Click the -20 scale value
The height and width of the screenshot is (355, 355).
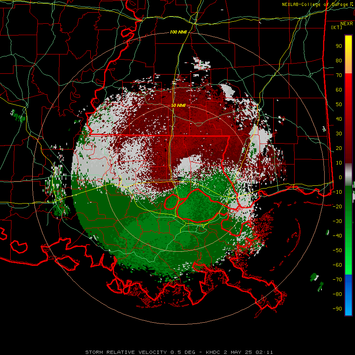click(x=337, y=206)
